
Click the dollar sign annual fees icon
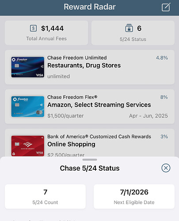point(33,28)
